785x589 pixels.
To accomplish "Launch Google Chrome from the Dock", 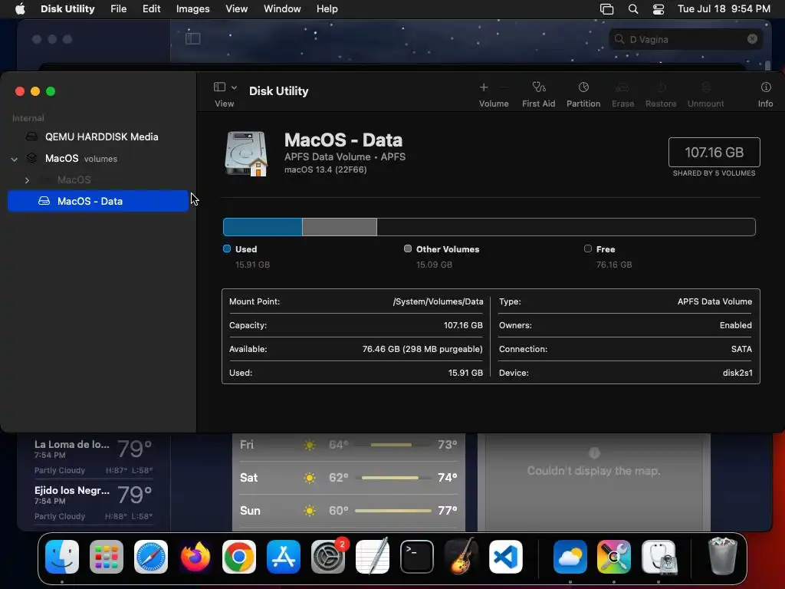I will click(x=239, y=557).
